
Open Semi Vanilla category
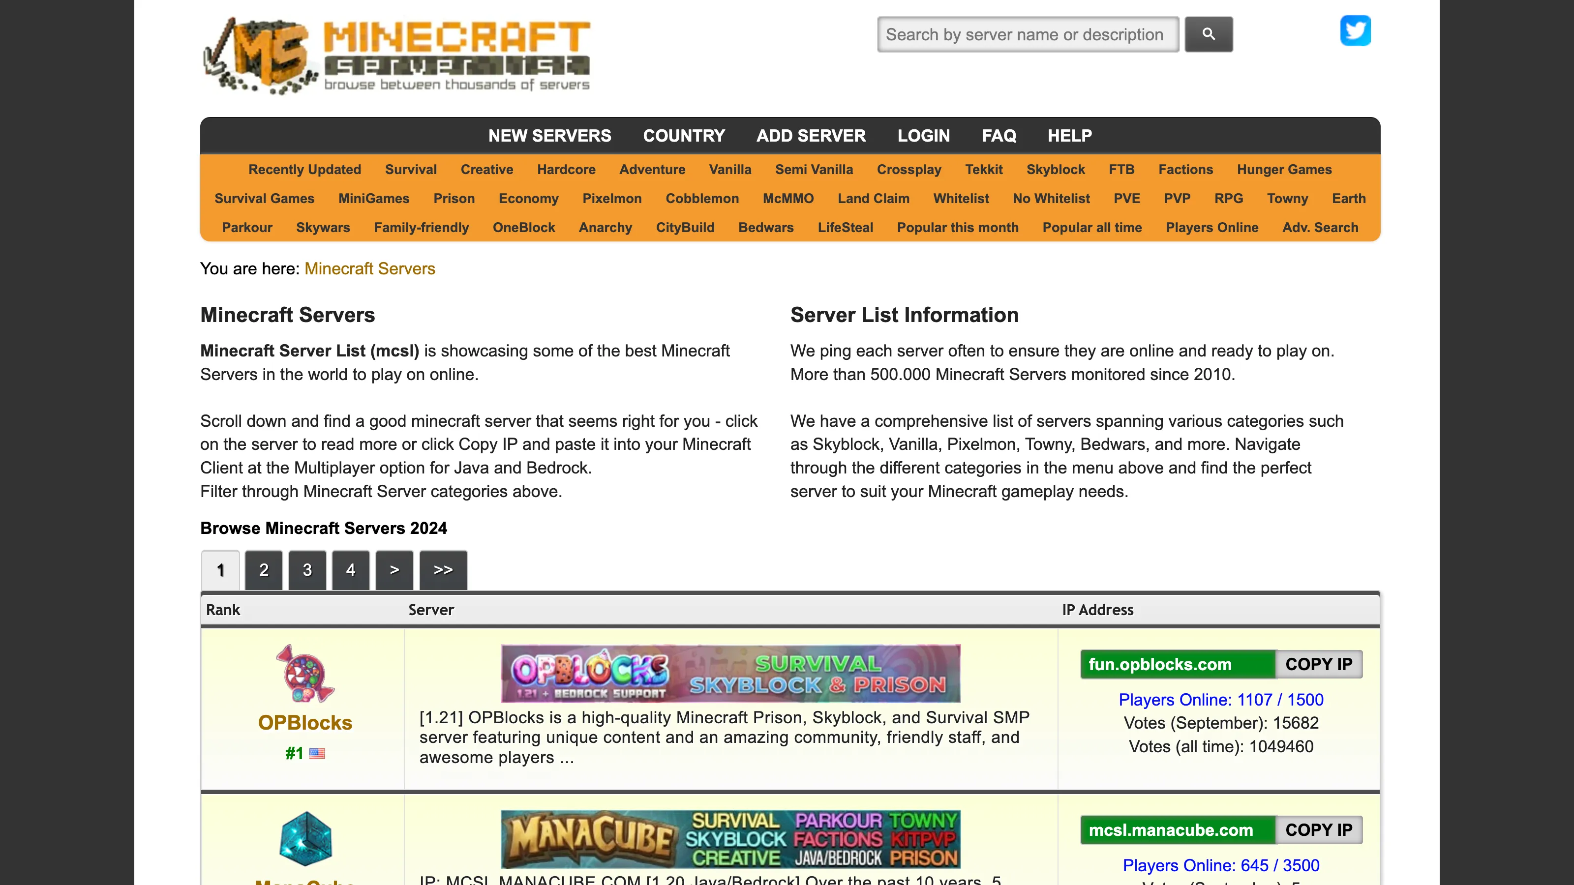tap(814, 169)
